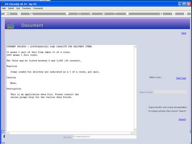Image resolution: width=192 pixels, height=144 pixels.
Task: Click the heart favorites toolbar icon
Action: point(67,14)
